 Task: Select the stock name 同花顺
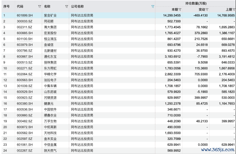(x=49, y=21)
